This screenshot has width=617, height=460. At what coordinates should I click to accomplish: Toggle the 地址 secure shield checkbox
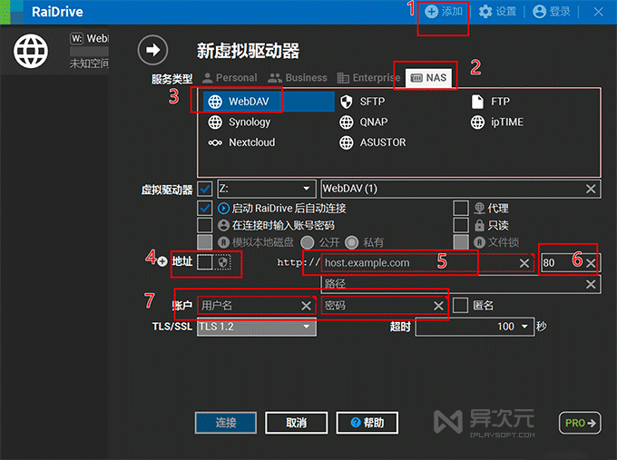tap(205, 262)
